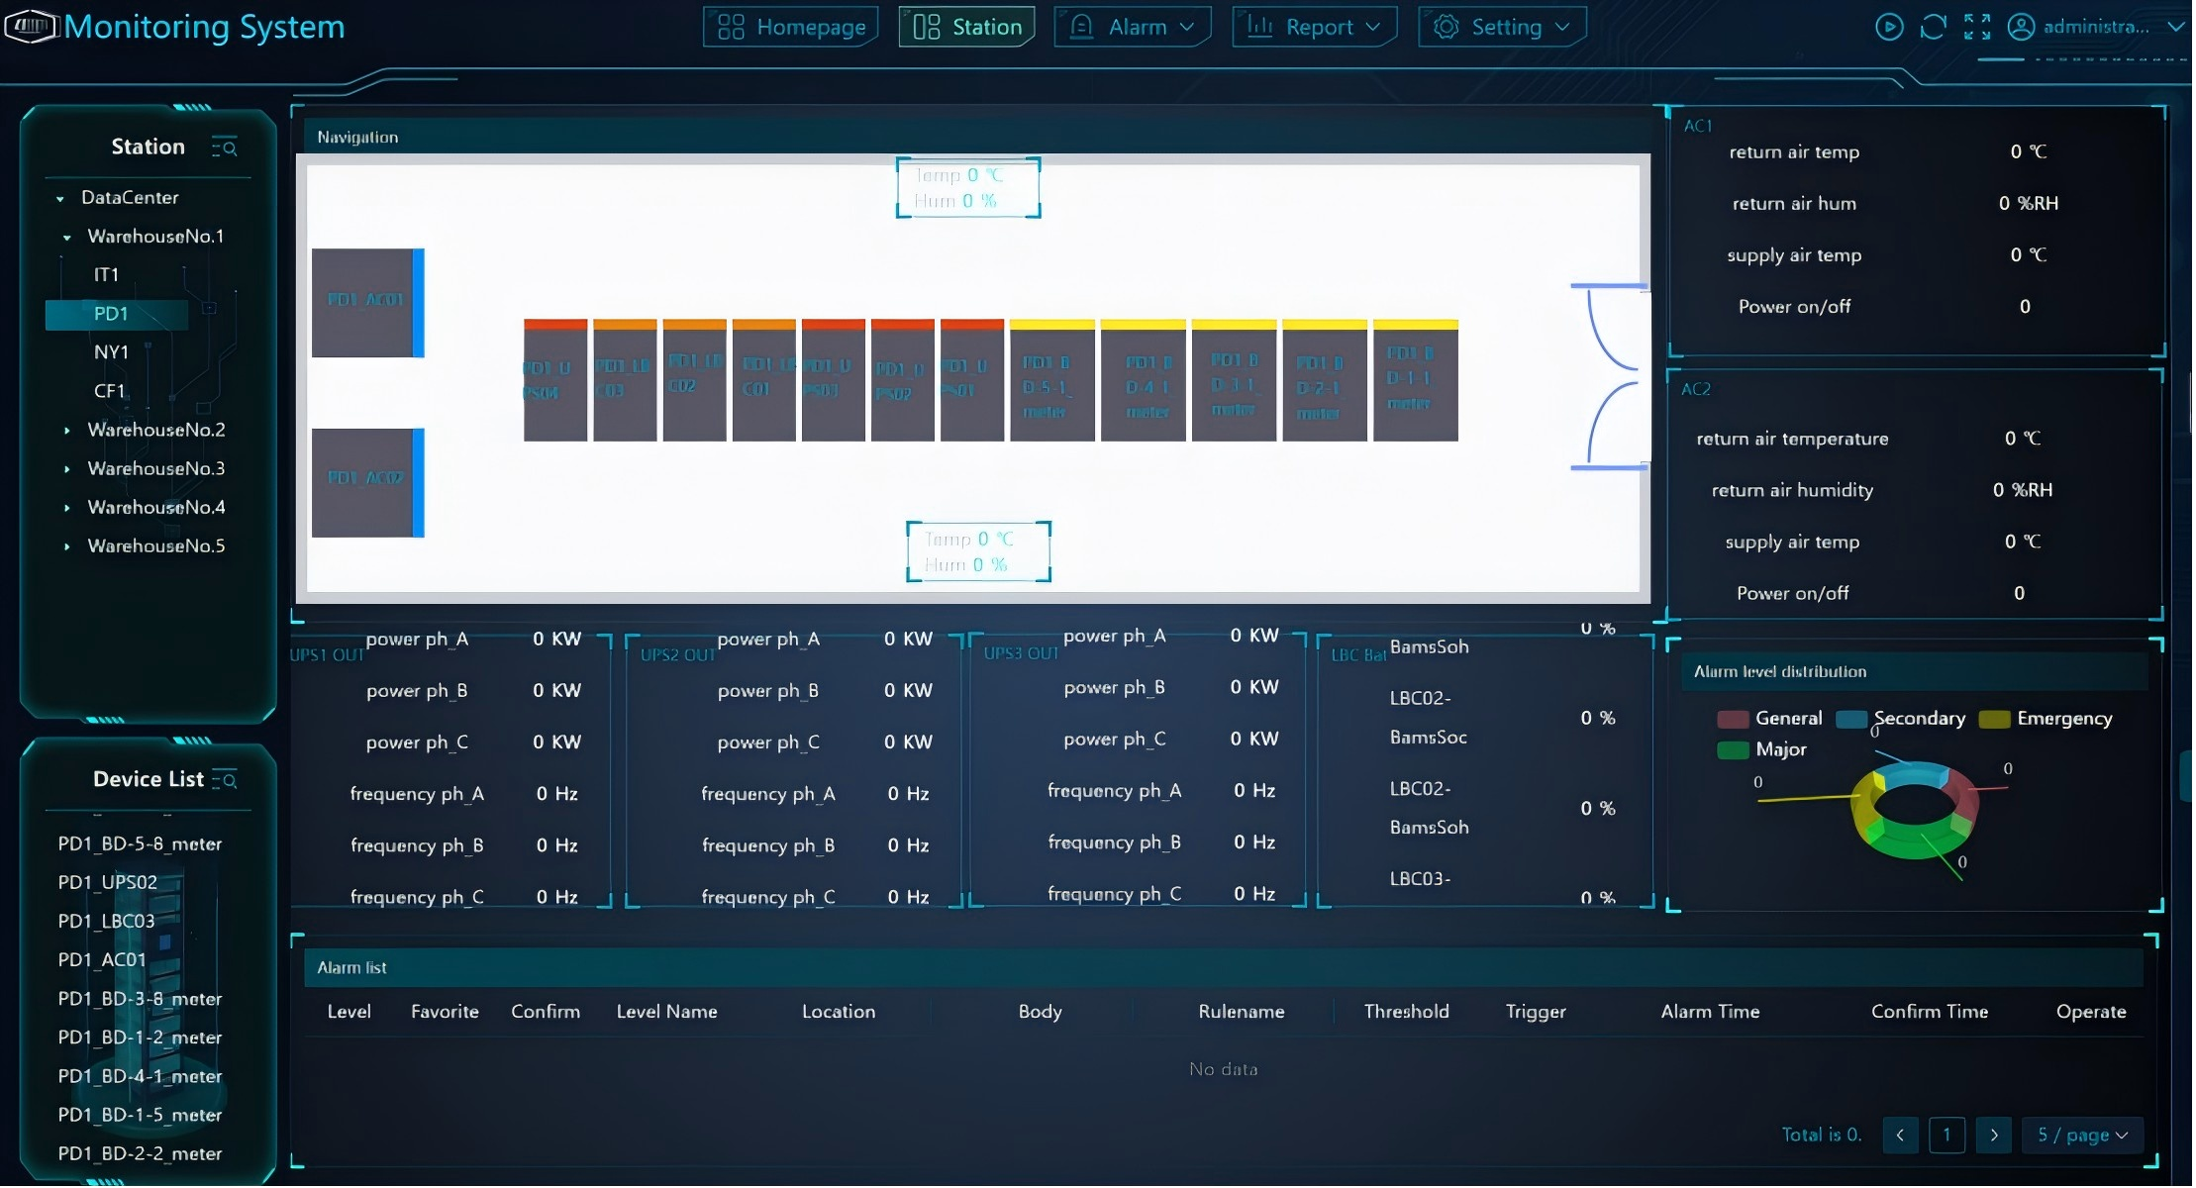Click the refresh icon in header
The width and height of the screenshot is (2196, 1188).
(1936, 27)
